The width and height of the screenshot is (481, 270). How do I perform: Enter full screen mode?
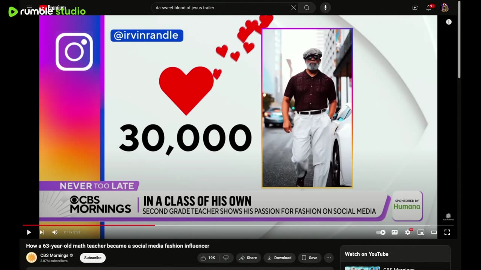click(447, 232)
